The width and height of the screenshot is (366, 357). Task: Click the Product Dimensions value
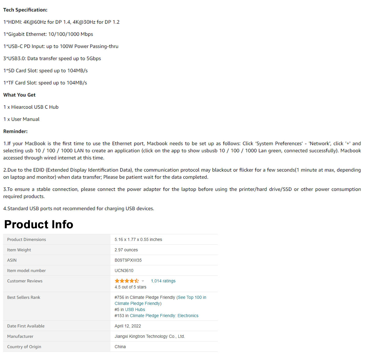138,239
